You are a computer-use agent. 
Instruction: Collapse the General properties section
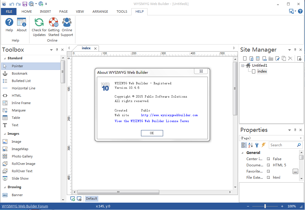pos(243,153)
